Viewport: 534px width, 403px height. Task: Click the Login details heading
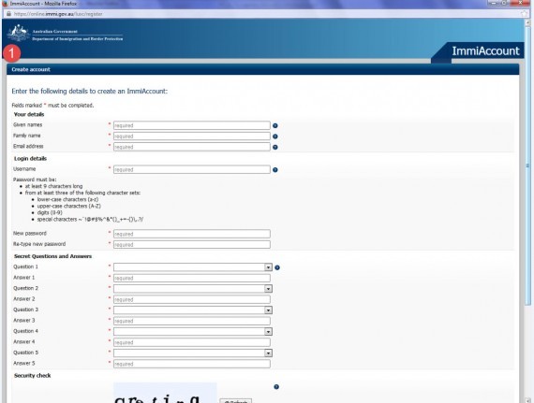pos(30,159)
